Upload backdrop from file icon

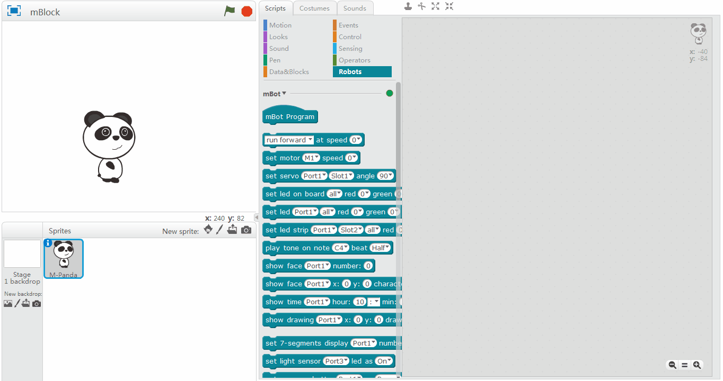tap(26, 303)
